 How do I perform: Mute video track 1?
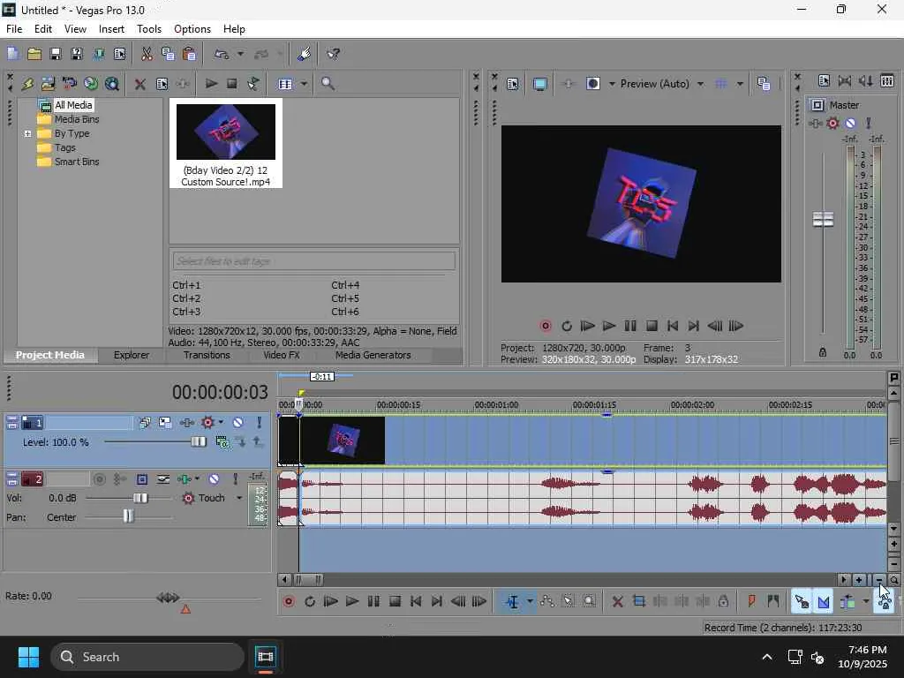pyautogui.click(x=237, y=423)
